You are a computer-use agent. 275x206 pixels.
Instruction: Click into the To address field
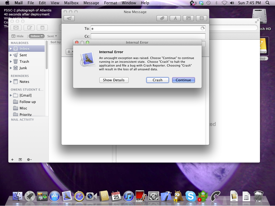coord(148,28)
